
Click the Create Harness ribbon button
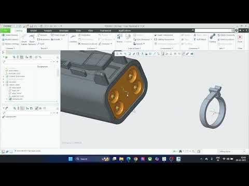coord(10,35)
